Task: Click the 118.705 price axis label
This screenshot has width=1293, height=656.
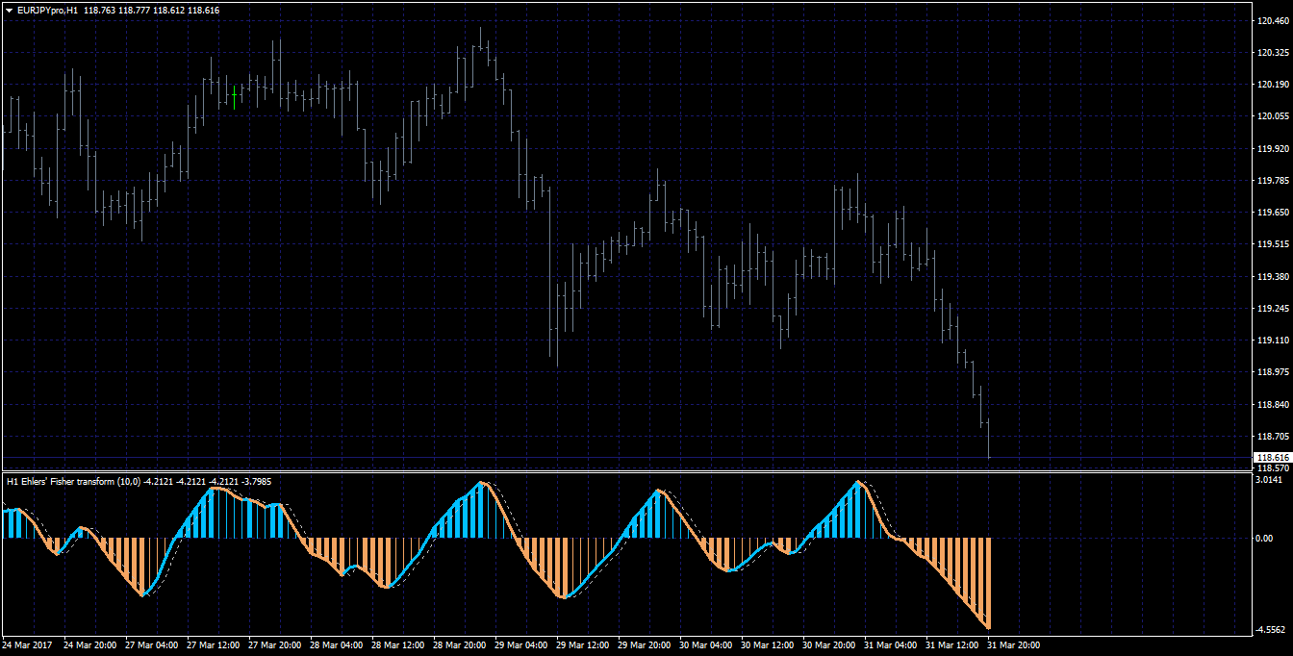Action: (1273, 437)
